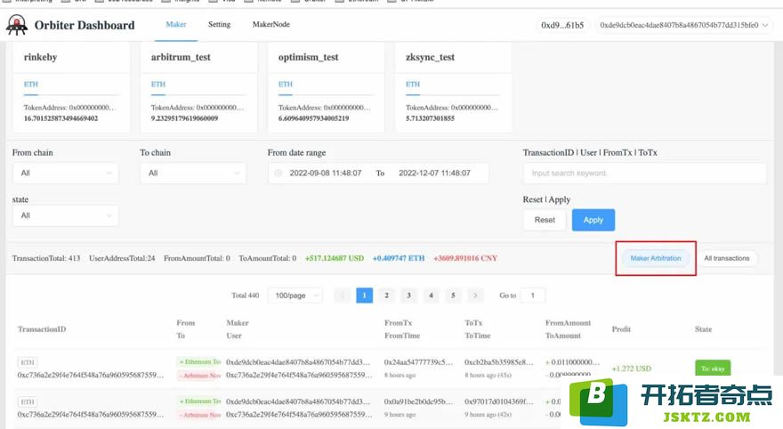Click UserAddressTotal:24 text
Screen dimensions: 783x429
[x=122, y=258]
